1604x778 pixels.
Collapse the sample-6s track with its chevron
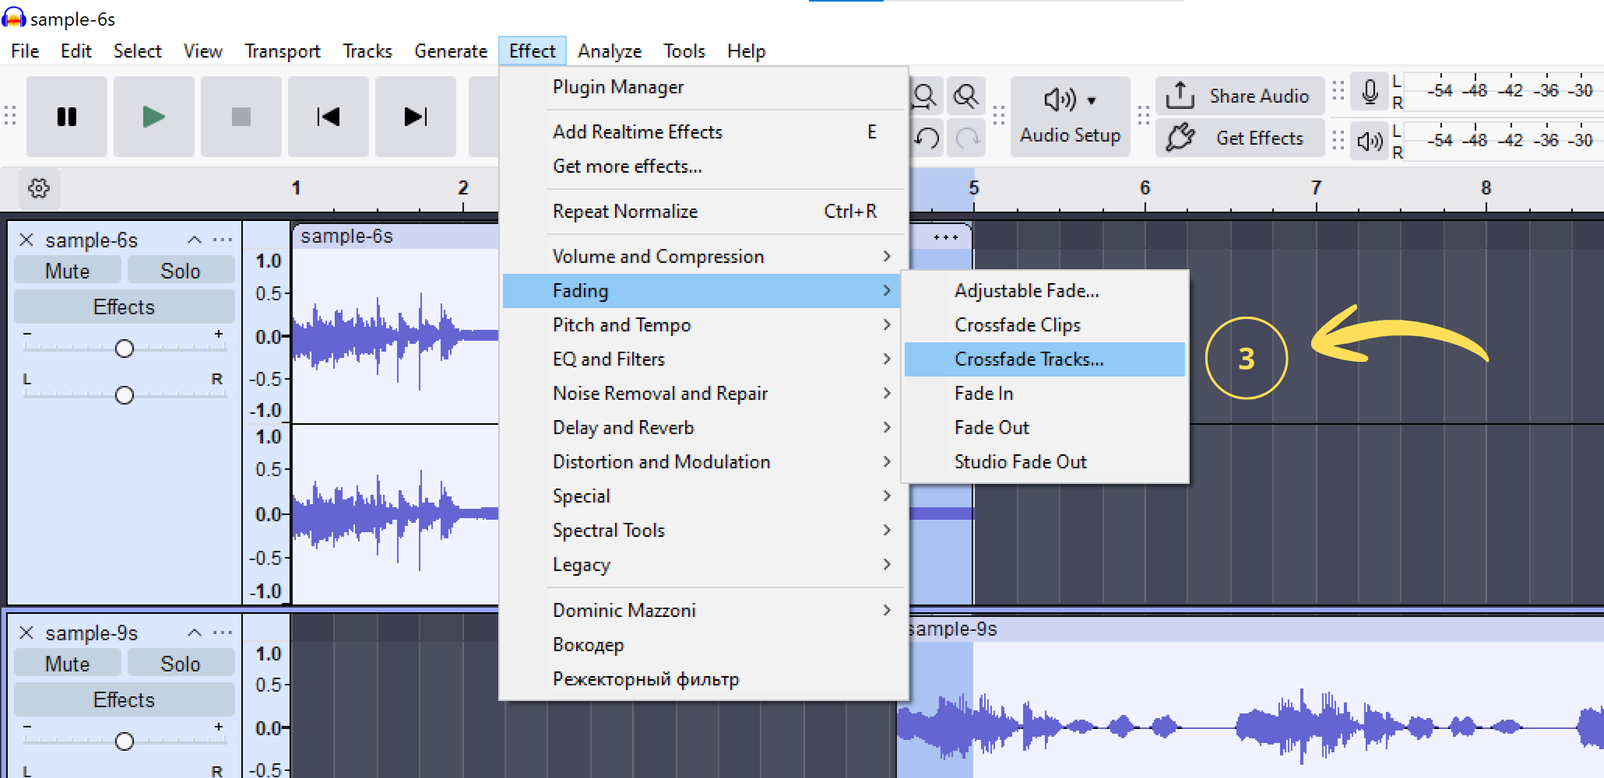(195, 240)
